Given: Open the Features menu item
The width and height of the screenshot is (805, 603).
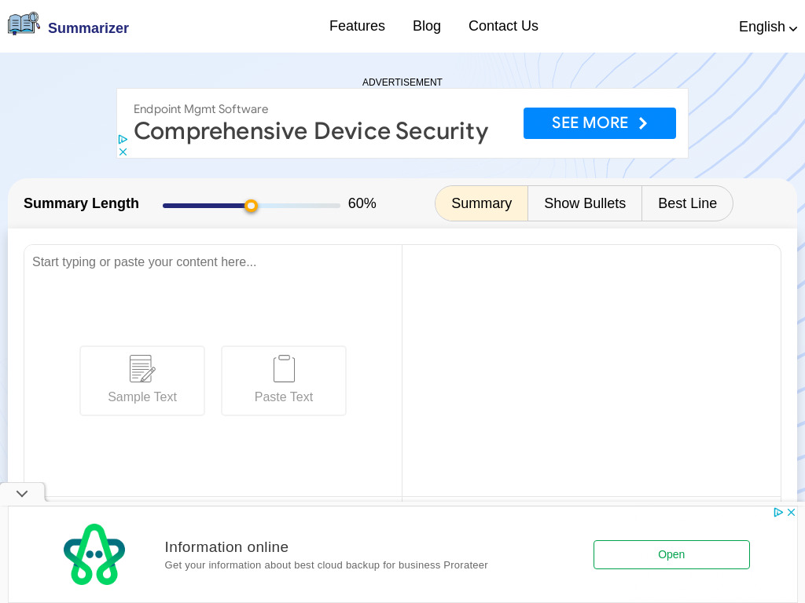Looking at the screenshot, I should click(x=357, y=26).
